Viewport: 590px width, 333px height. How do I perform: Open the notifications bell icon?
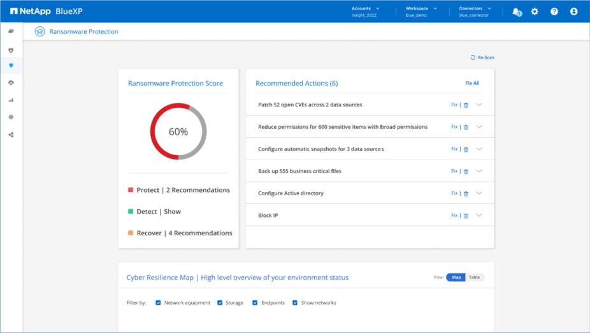[516, 11]
